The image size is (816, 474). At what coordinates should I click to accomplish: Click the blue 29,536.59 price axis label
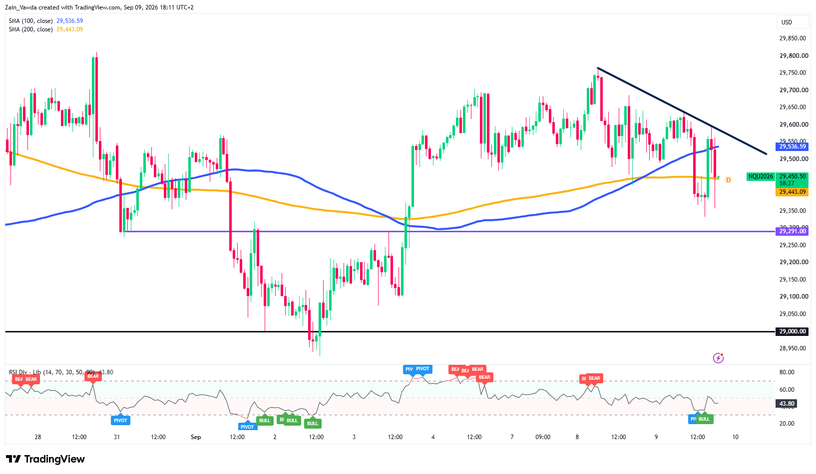coord(793,147)
